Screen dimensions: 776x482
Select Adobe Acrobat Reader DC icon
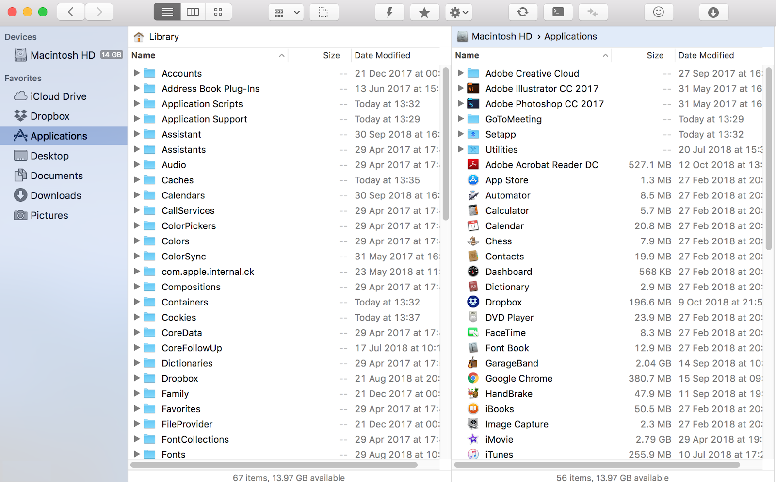point(473,164)
